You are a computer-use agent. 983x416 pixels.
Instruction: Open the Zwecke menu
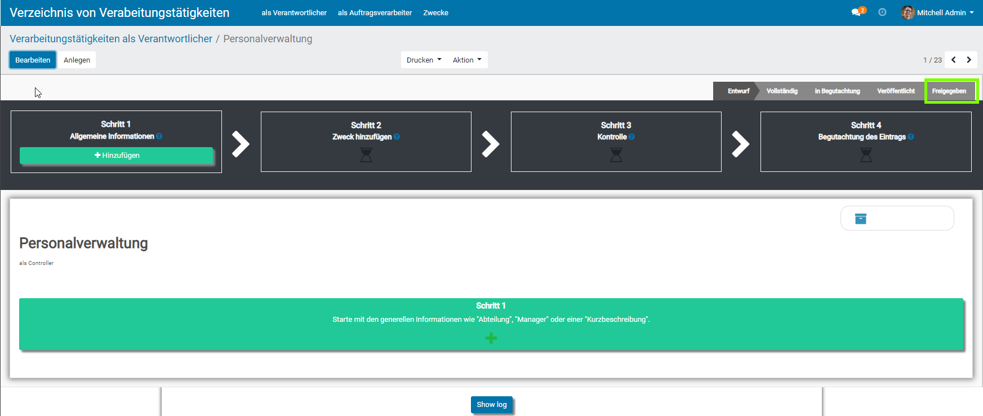tap(435, 12)
